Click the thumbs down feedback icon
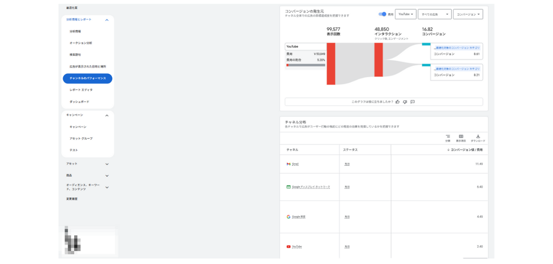The width and height of the screenshot is (553, 264). point(405,102)
